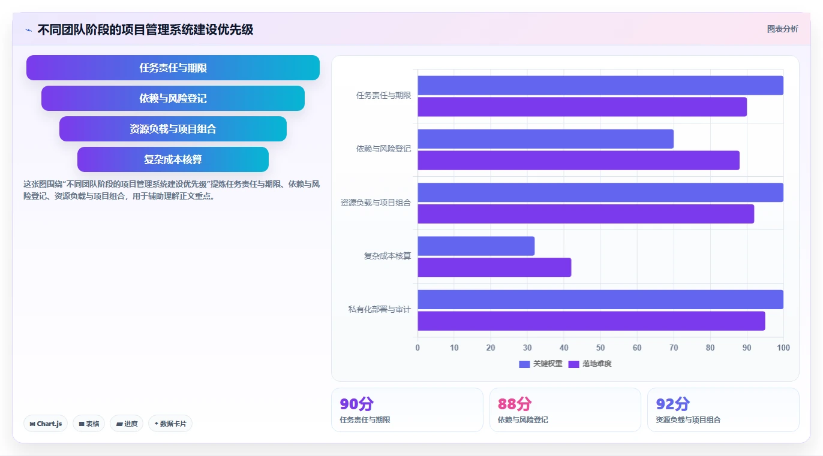
Task: Click the Chart.js tag chip
Action: (46, 424)
